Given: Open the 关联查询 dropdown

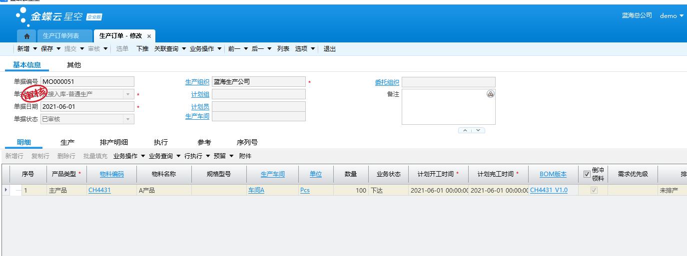Looking at the screenshot, I should click(x=170, y=49).
